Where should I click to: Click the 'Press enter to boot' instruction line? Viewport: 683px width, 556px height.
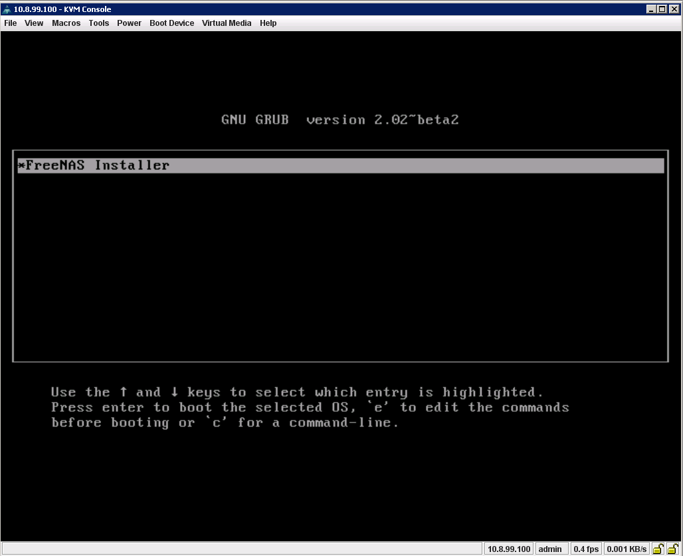[310, 407]
